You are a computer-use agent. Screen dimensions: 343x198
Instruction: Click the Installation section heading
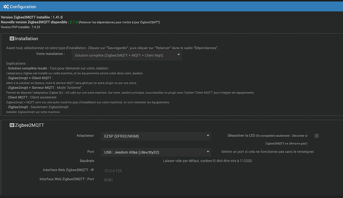(x=26, y=39)
